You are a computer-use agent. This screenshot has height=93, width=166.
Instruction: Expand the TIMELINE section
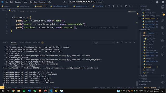pyautogui.click(x=143, y=76)
